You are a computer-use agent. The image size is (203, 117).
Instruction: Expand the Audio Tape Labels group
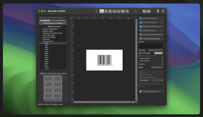[42, 35]
